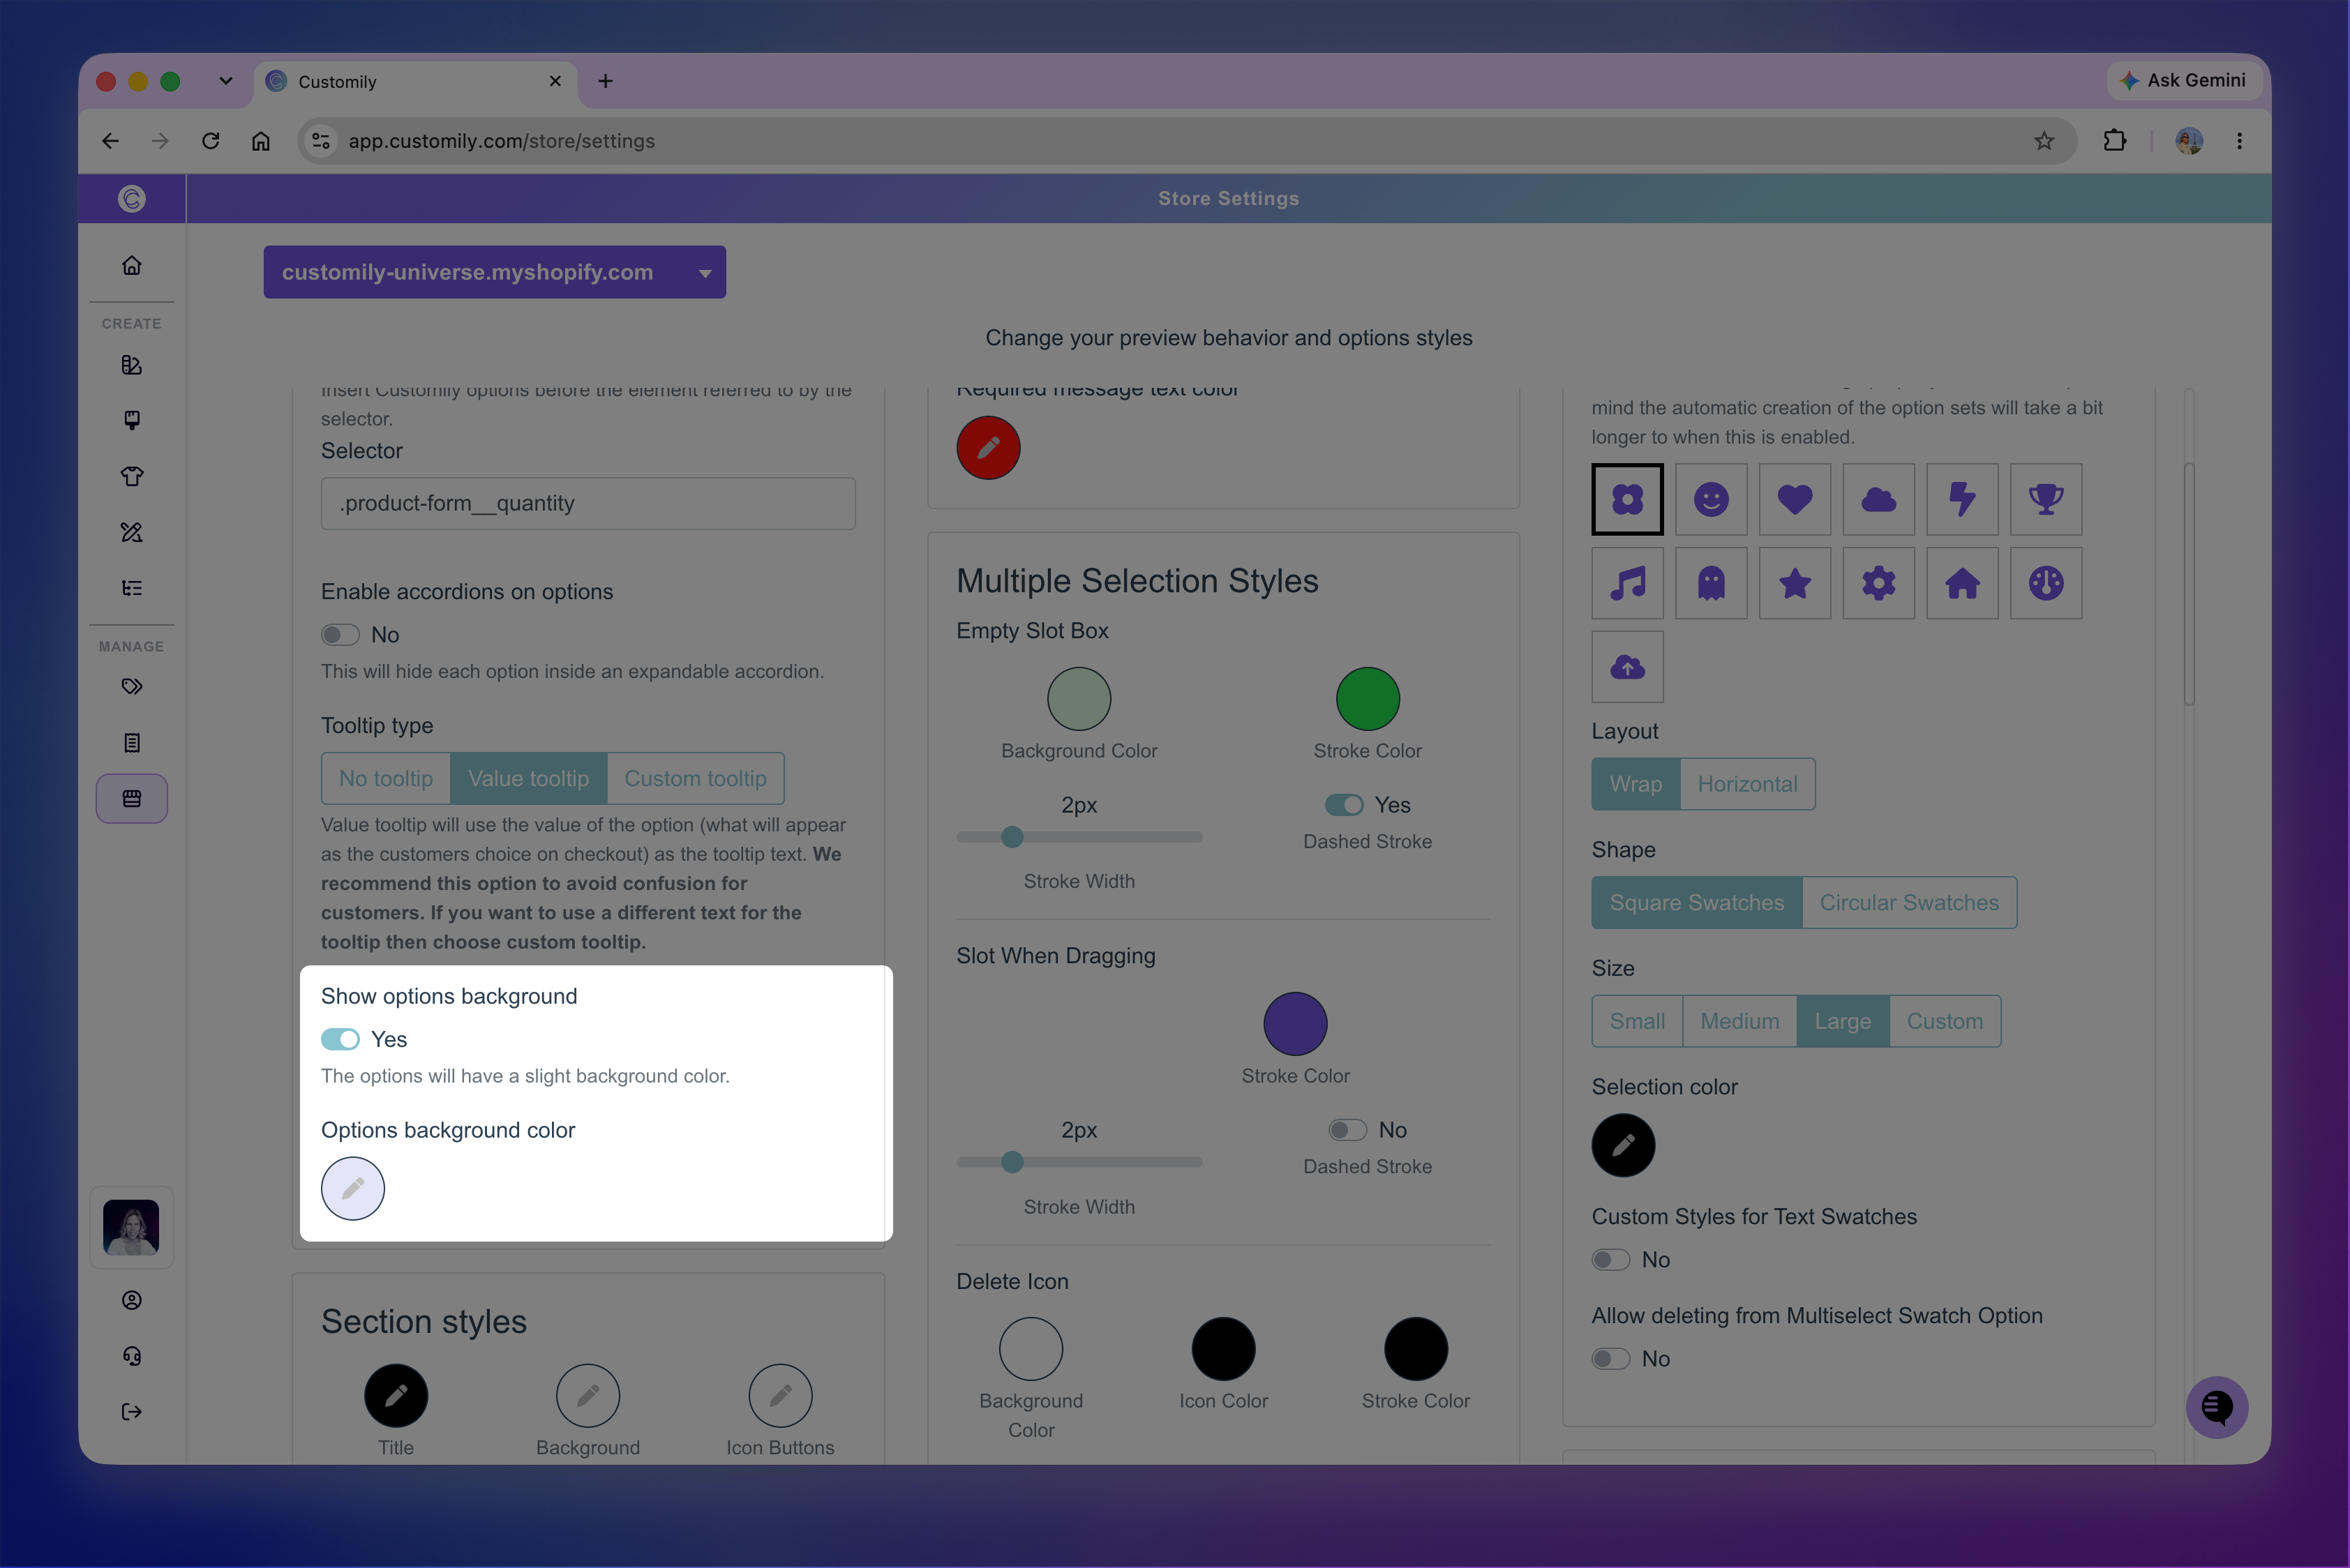
Task: Open the templates icon under CREATE
Action: point(131,365)
